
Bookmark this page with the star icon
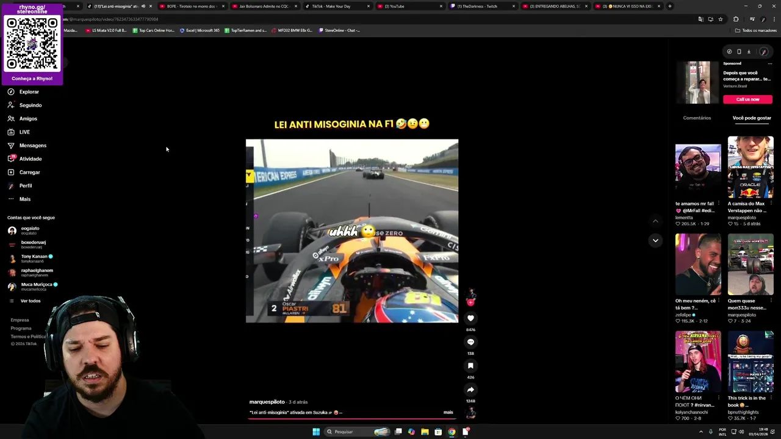coord(721,19)
